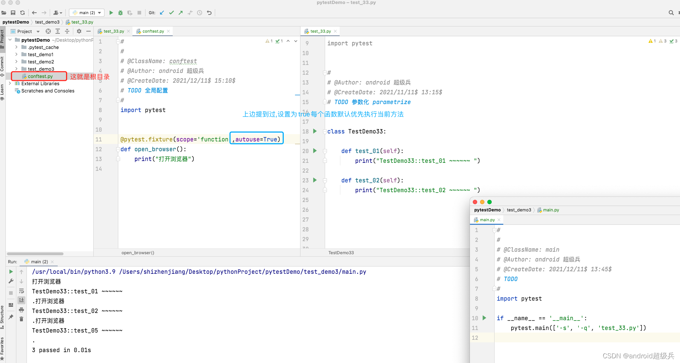Run main.py via line 10 gutter arrow

(x=484, y=318)
